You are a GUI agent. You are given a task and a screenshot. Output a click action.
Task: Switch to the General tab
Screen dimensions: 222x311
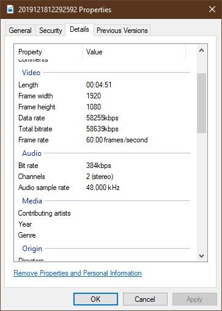(20, 31)
